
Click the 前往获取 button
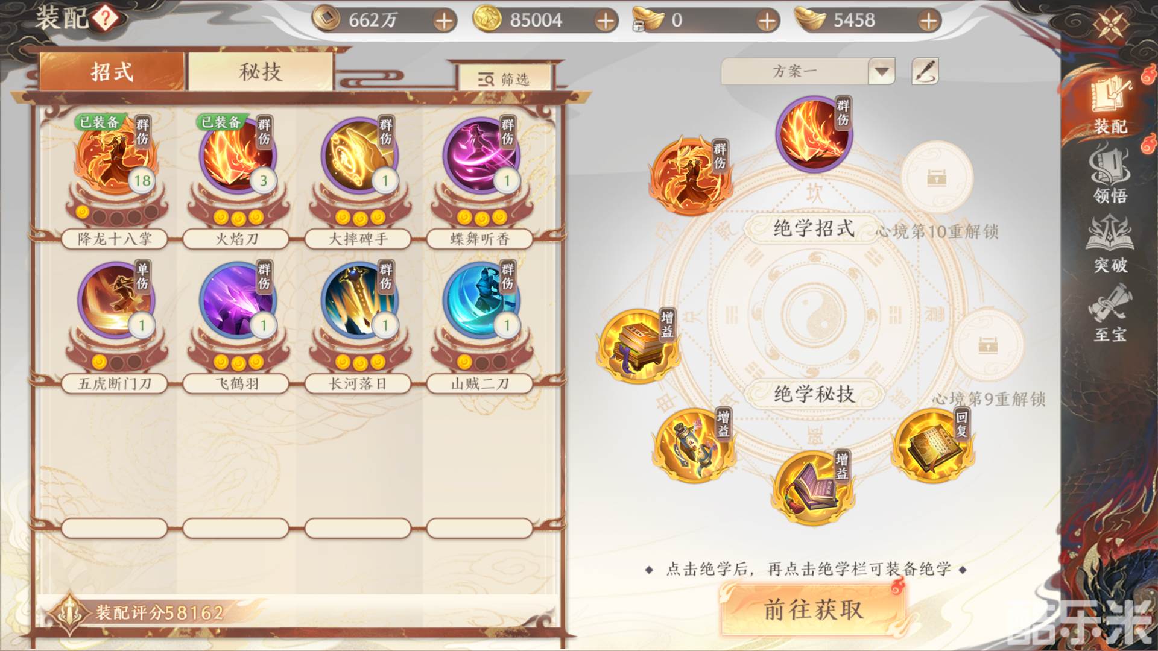click(x=814, y=610)
